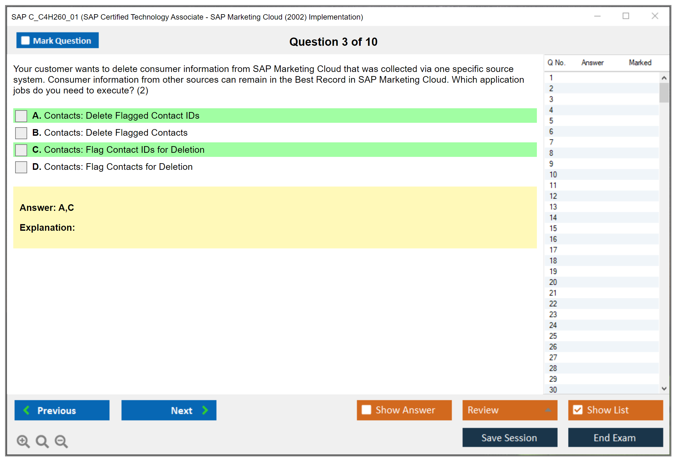Select question 10 in the list
The height and width of the screenshot is (464, 679).
tap(553, 175)
